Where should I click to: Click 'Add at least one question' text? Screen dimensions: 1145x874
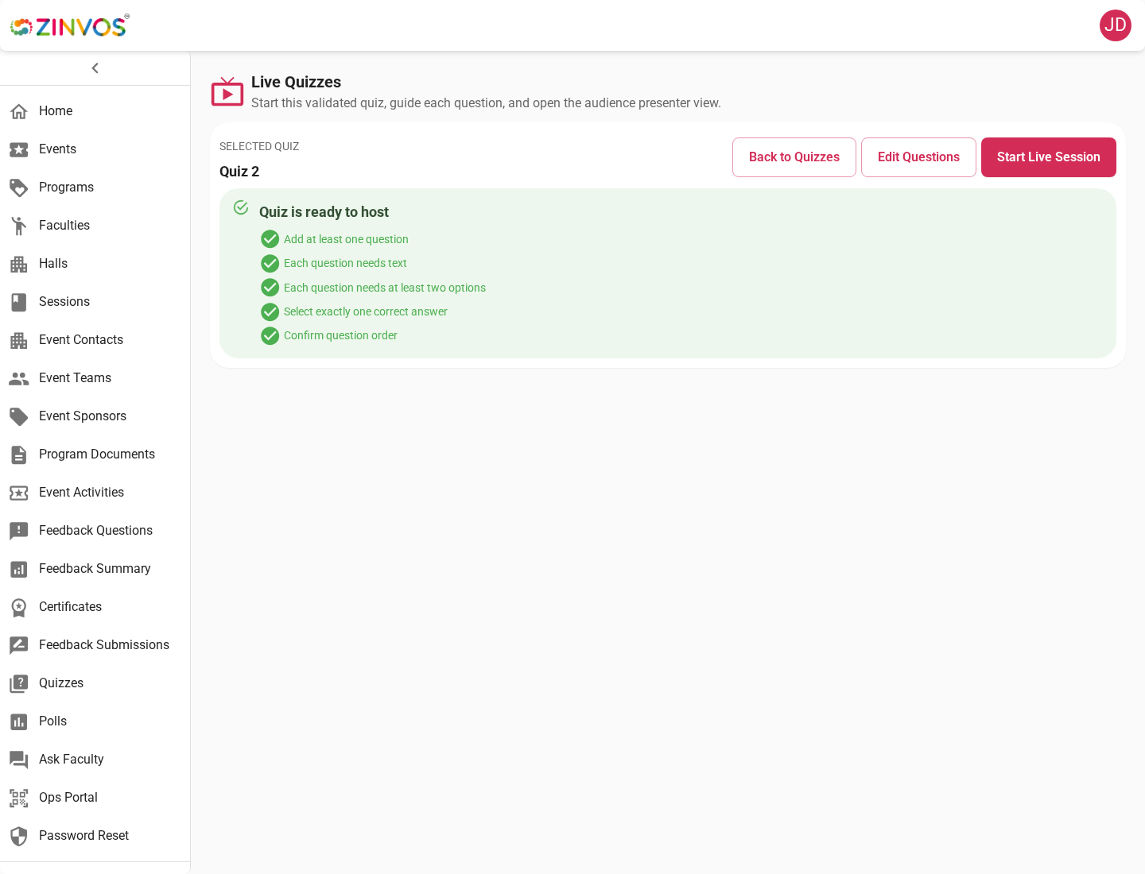coord(346,239)
